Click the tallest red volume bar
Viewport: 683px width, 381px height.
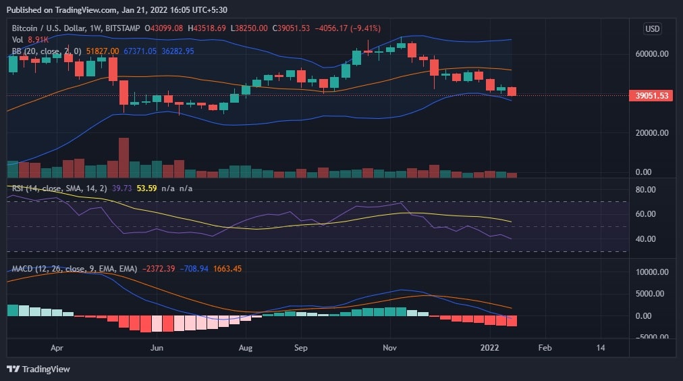[124, 158]
